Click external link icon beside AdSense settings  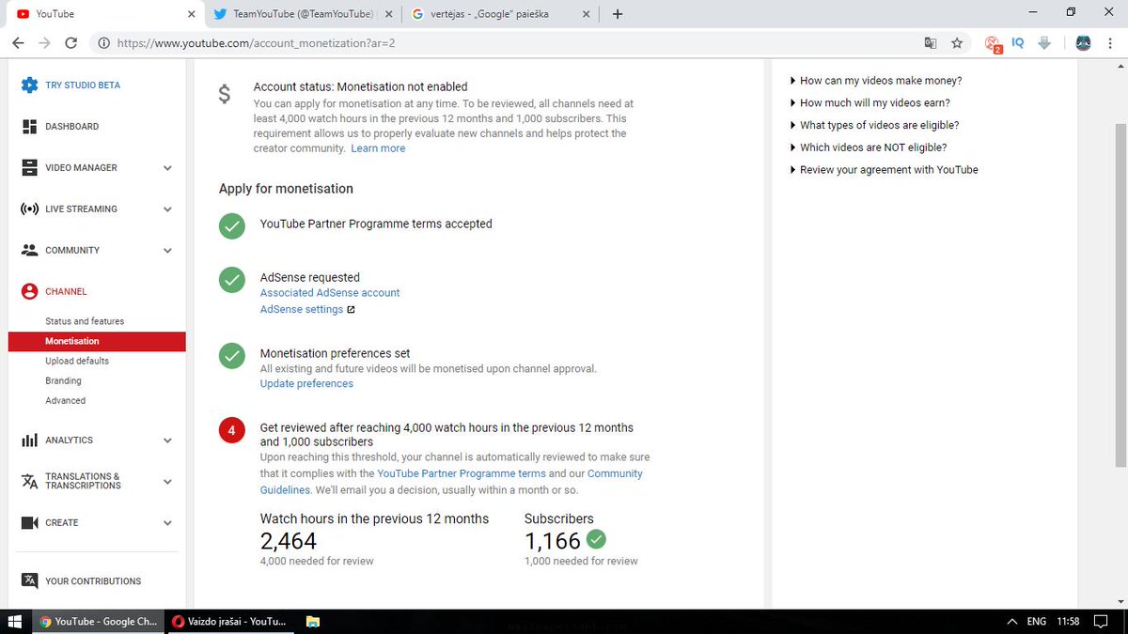pyautogui.click(x=351, y=310)
